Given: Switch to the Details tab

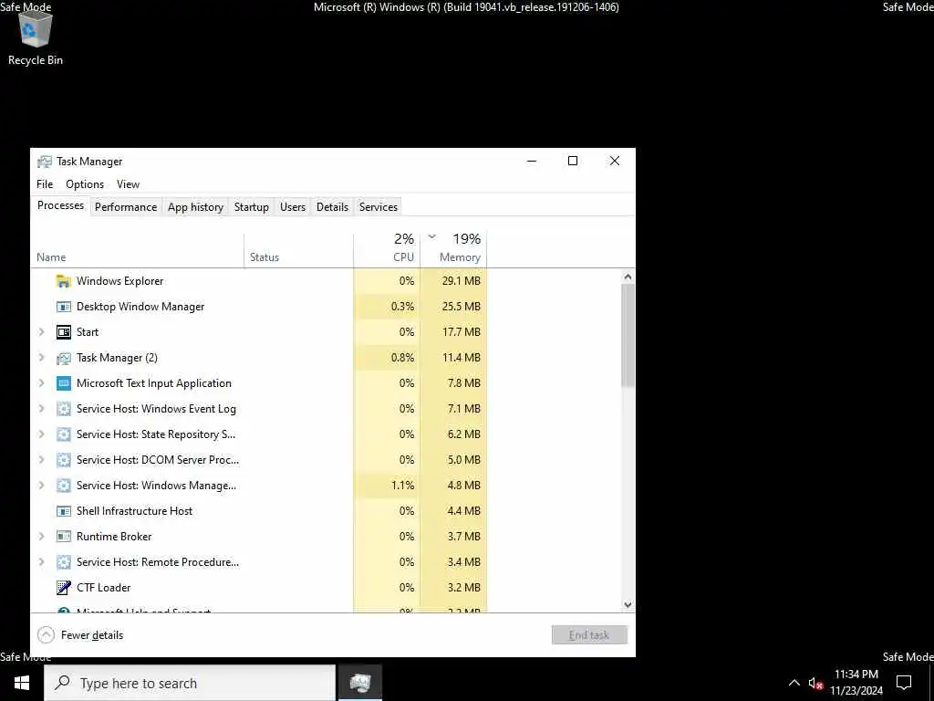Looking at the screenshot, I should point(332,207).
